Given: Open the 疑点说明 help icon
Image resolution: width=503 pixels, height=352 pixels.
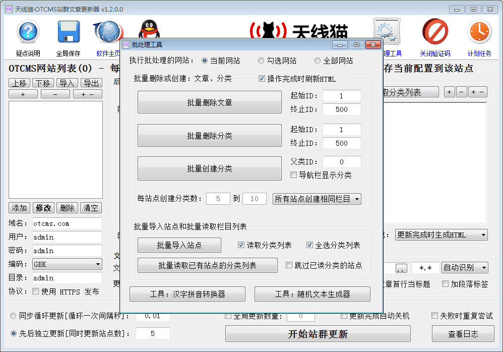Looking at the screenshot, I should coord(28,32).
